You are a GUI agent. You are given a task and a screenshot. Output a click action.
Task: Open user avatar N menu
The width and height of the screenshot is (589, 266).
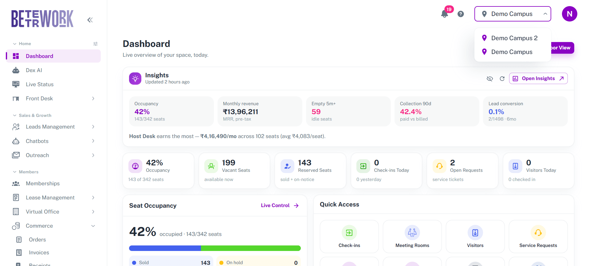pyautogui.click(x=569, y=14)
